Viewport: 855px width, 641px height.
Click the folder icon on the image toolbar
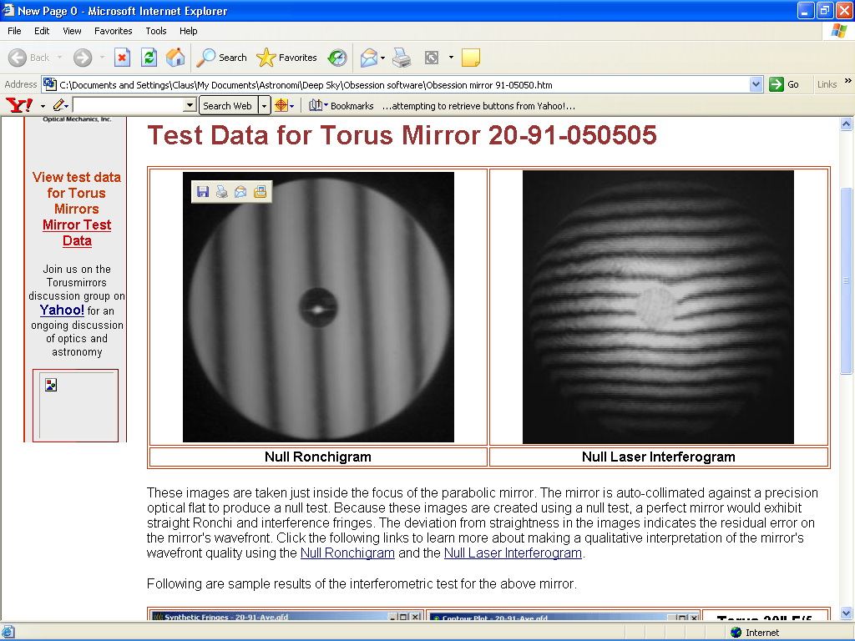tap(261, 192)
